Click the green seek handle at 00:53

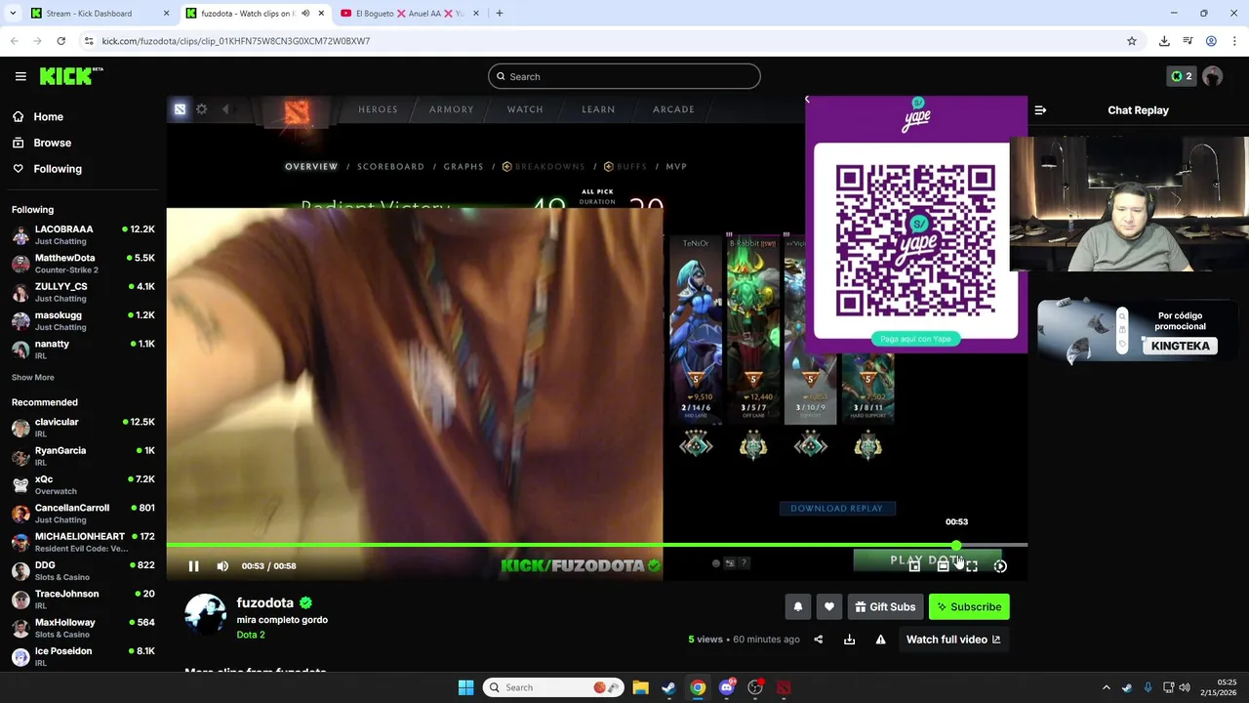tap(956, 545)
